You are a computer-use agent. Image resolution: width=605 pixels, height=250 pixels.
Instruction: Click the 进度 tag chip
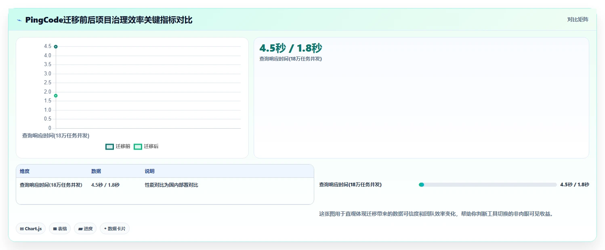pyautogui.click(x=85, y=229)
